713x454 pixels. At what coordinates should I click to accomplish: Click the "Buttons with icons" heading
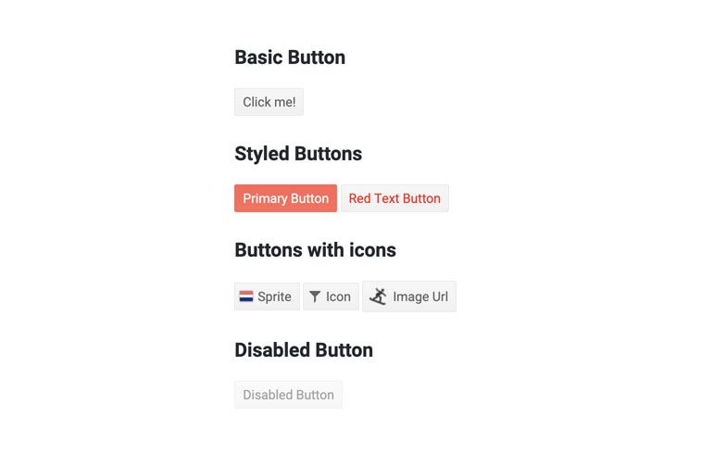[315, 250]
